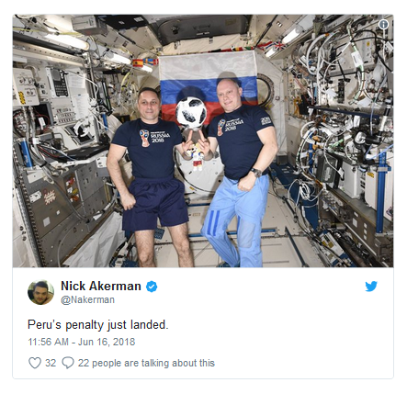Image resolution: width=407 pixels, height=394 pixels.
Task: Click the blue verified badge
Action: pos(152,287)
